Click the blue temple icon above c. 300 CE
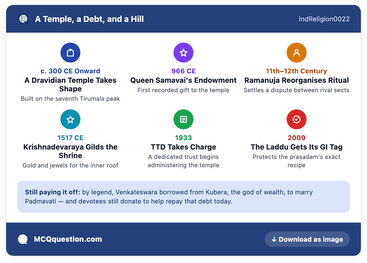 pyautogui.click(x=70, y=53)
